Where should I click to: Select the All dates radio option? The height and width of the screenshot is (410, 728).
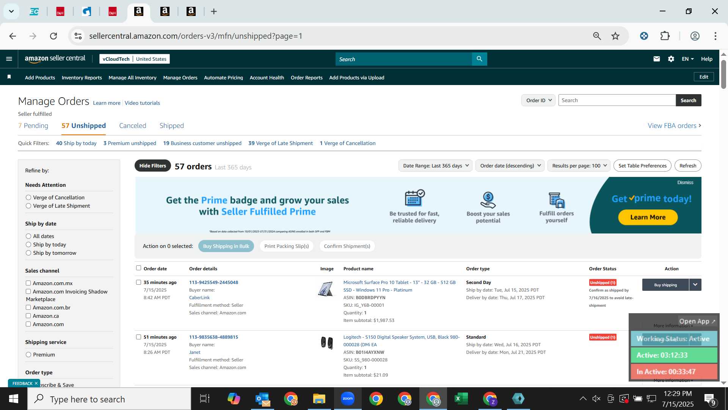coord(28,236)
